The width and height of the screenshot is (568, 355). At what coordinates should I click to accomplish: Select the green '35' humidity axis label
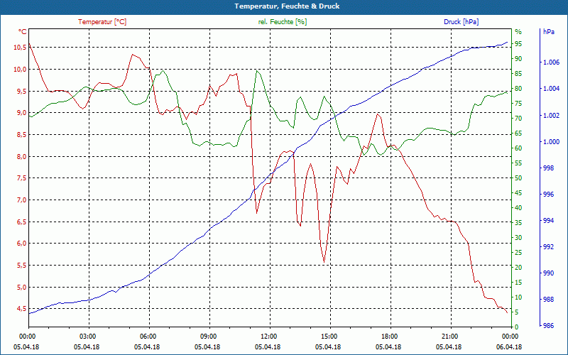(x=518, y=223)
